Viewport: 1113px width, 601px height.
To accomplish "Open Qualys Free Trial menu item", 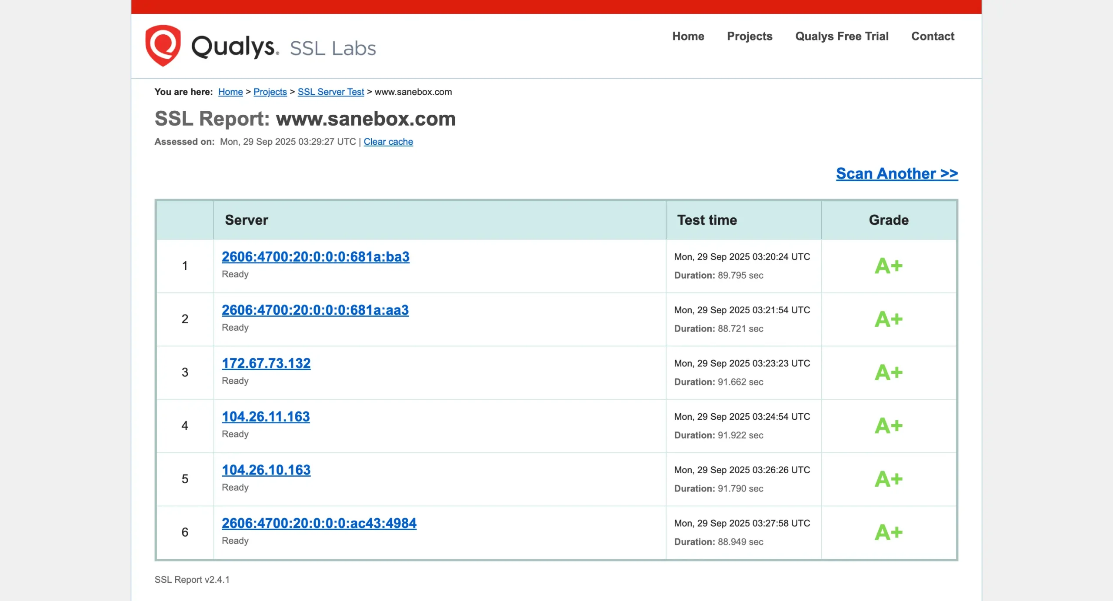I will pos(842,36).
